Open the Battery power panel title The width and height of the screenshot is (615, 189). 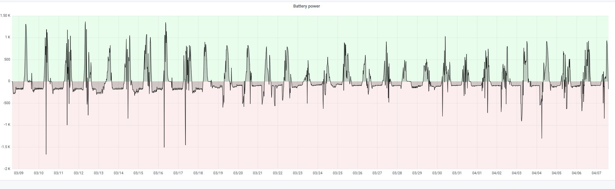click(x=306, y=6)
